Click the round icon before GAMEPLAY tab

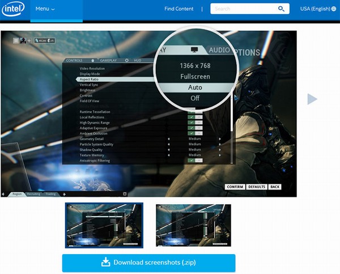(92, 60)
